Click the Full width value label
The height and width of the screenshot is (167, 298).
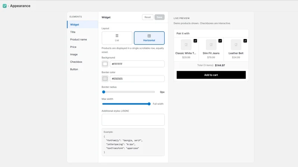coord(158,104)
